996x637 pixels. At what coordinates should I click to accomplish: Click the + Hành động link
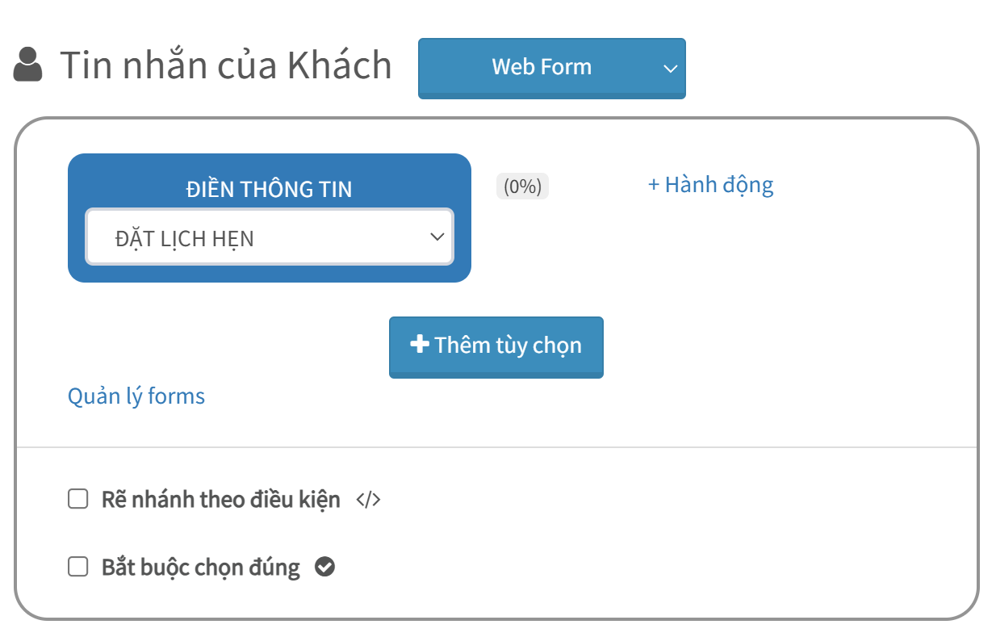click(710, 185)
